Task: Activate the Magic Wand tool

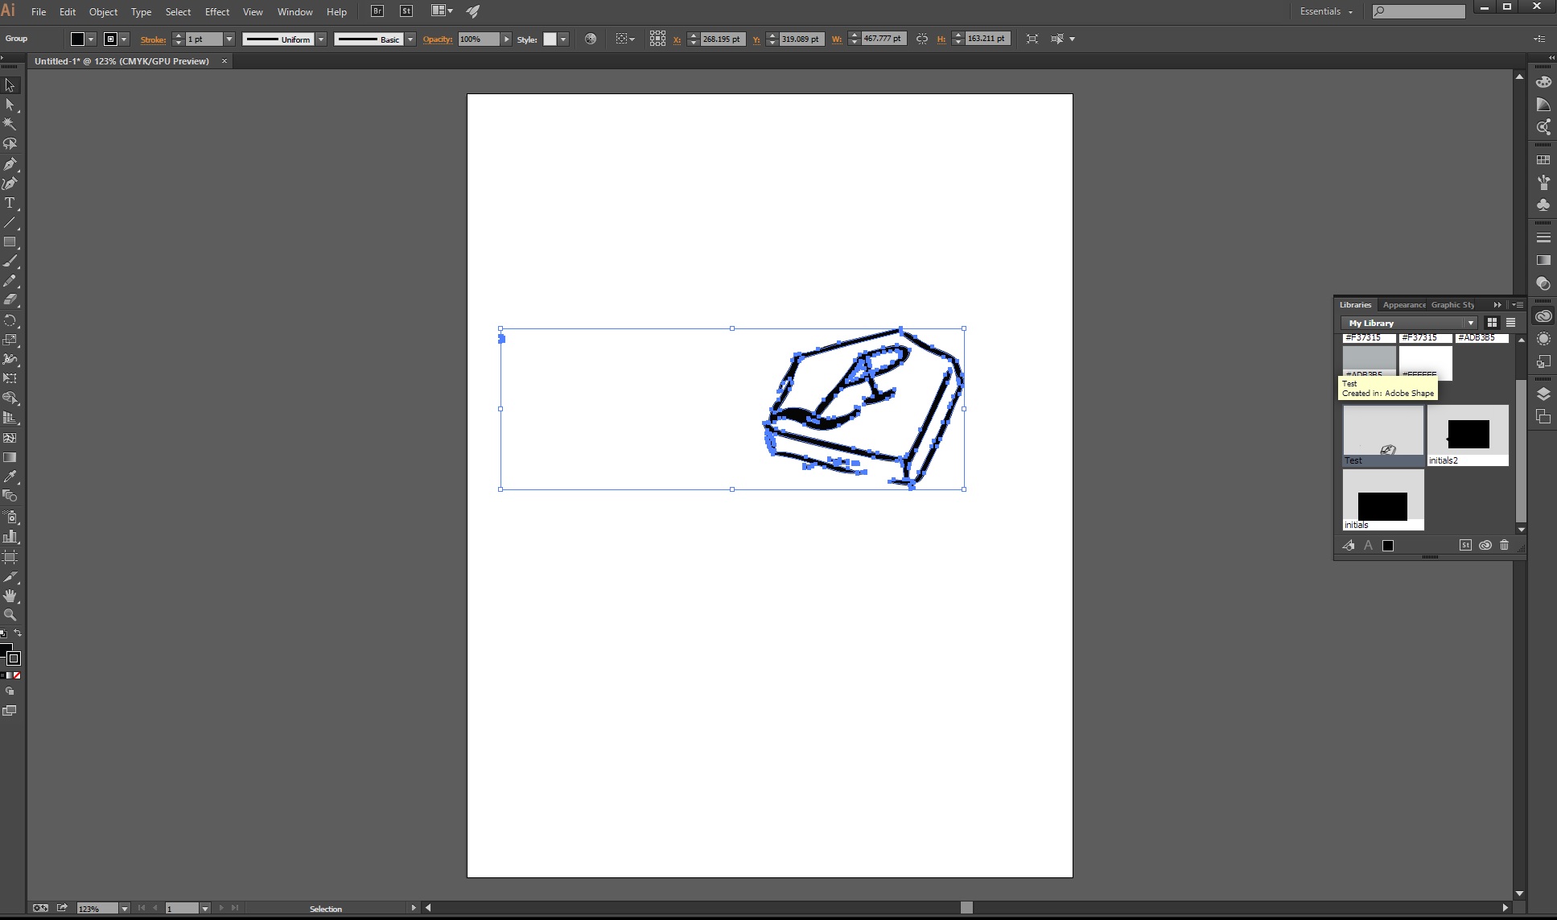Action: pyautogui.click(x=10, y=124)
